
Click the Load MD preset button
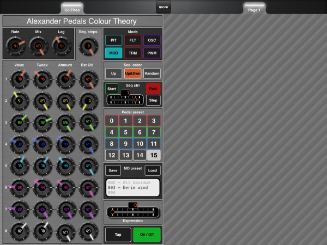pyautogui.click(x=153, y=170)
